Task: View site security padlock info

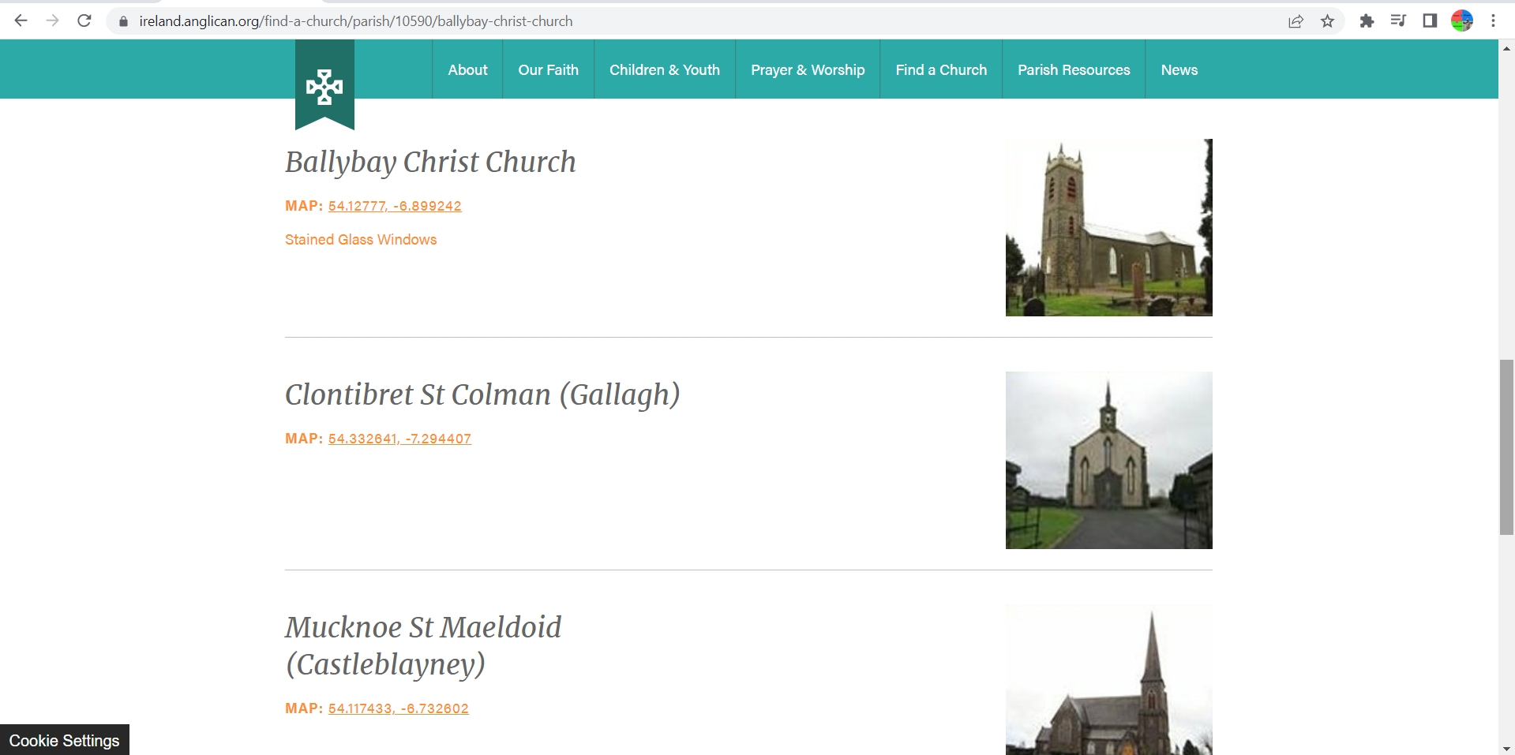Action: point(123,21)
